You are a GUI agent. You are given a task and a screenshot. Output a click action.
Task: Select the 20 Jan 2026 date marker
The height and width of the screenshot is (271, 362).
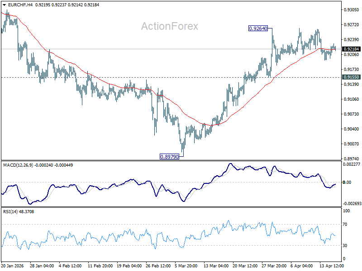tap(13, 266)
